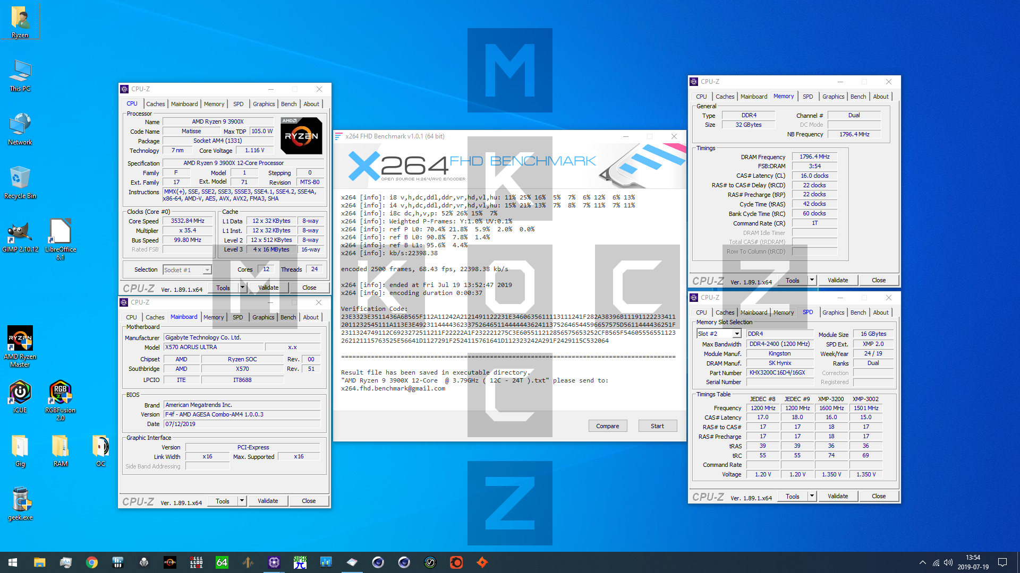The image size is (1020, 573).
Task: Open the Network desktop icon
Action: 20,129
